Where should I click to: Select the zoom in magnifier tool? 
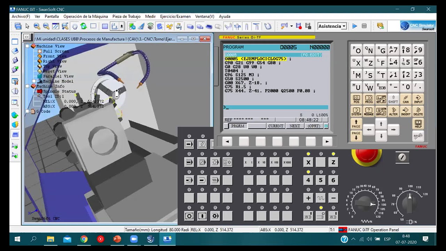point(37,26)
